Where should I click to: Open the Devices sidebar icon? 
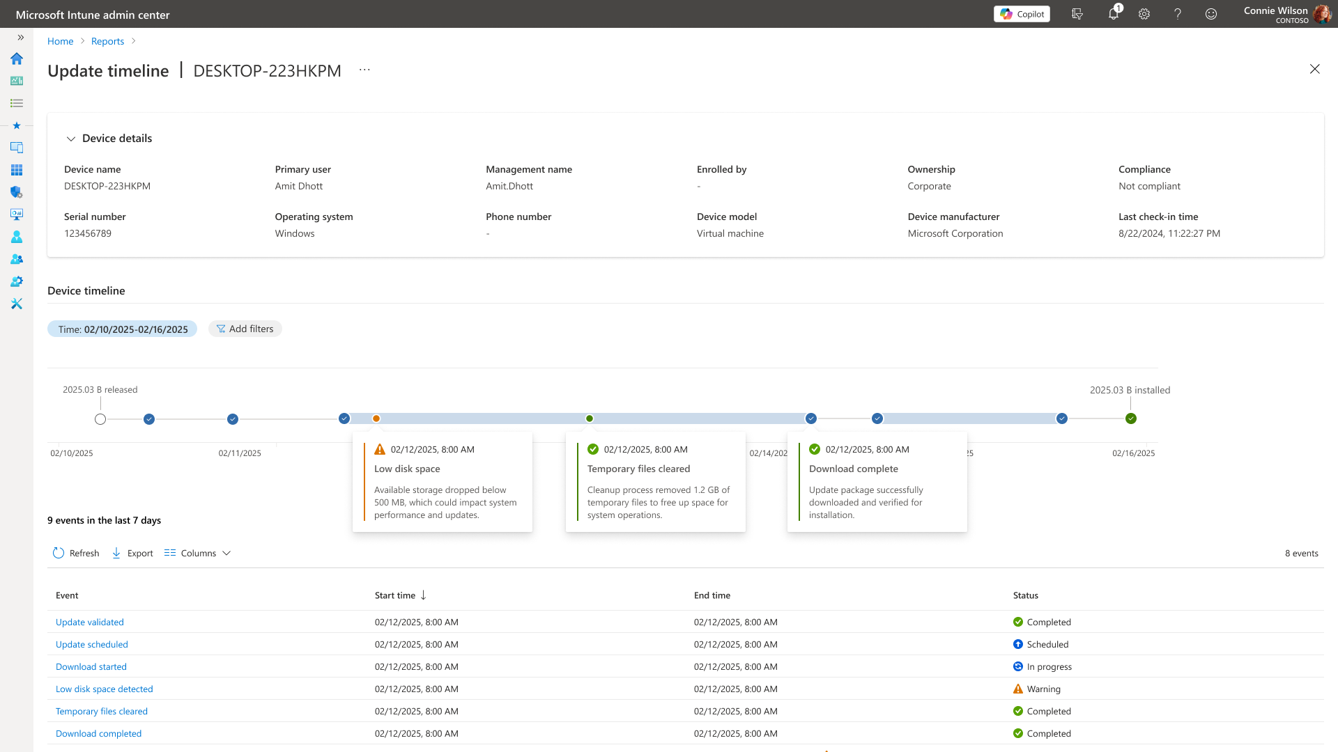[x=17, y=148]
